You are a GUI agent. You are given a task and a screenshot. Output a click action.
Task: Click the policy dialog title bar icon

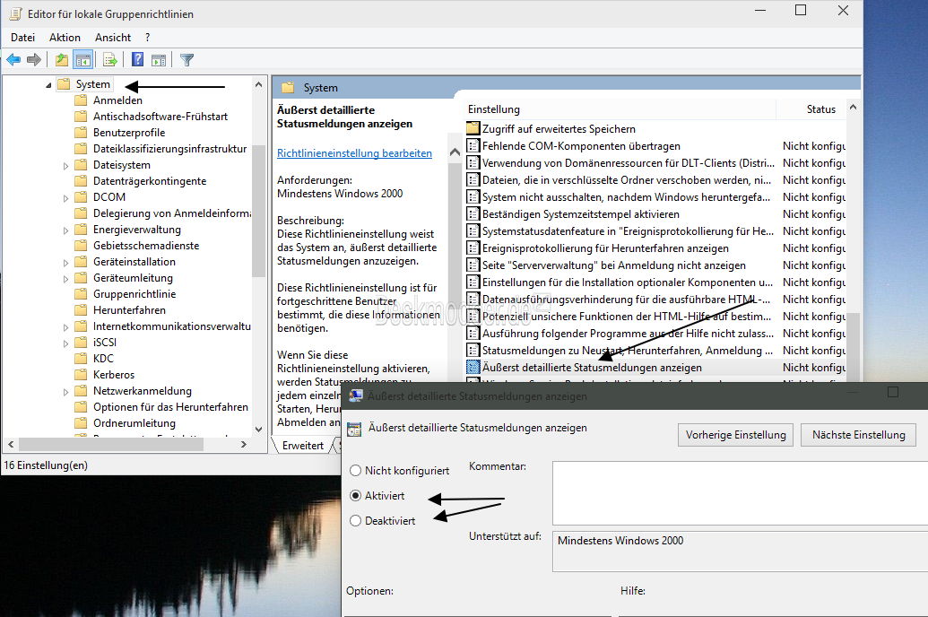point(356,395)
